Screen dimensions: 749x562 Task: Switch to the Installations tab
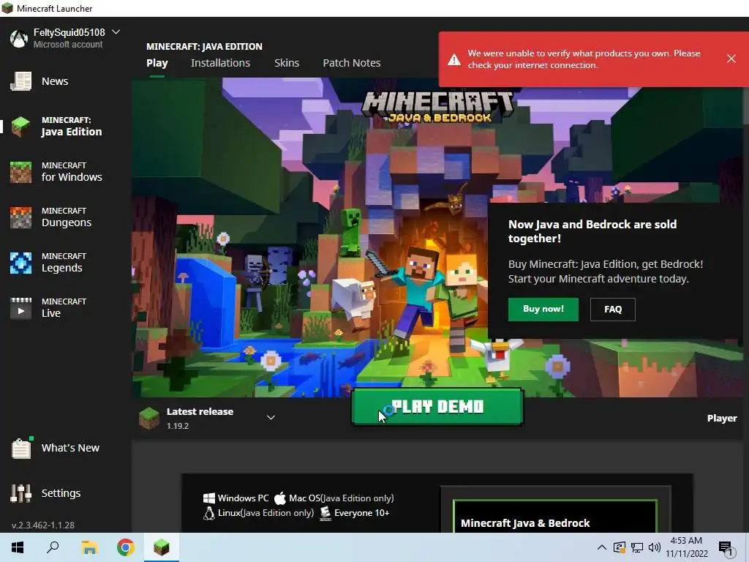(221, 63)
